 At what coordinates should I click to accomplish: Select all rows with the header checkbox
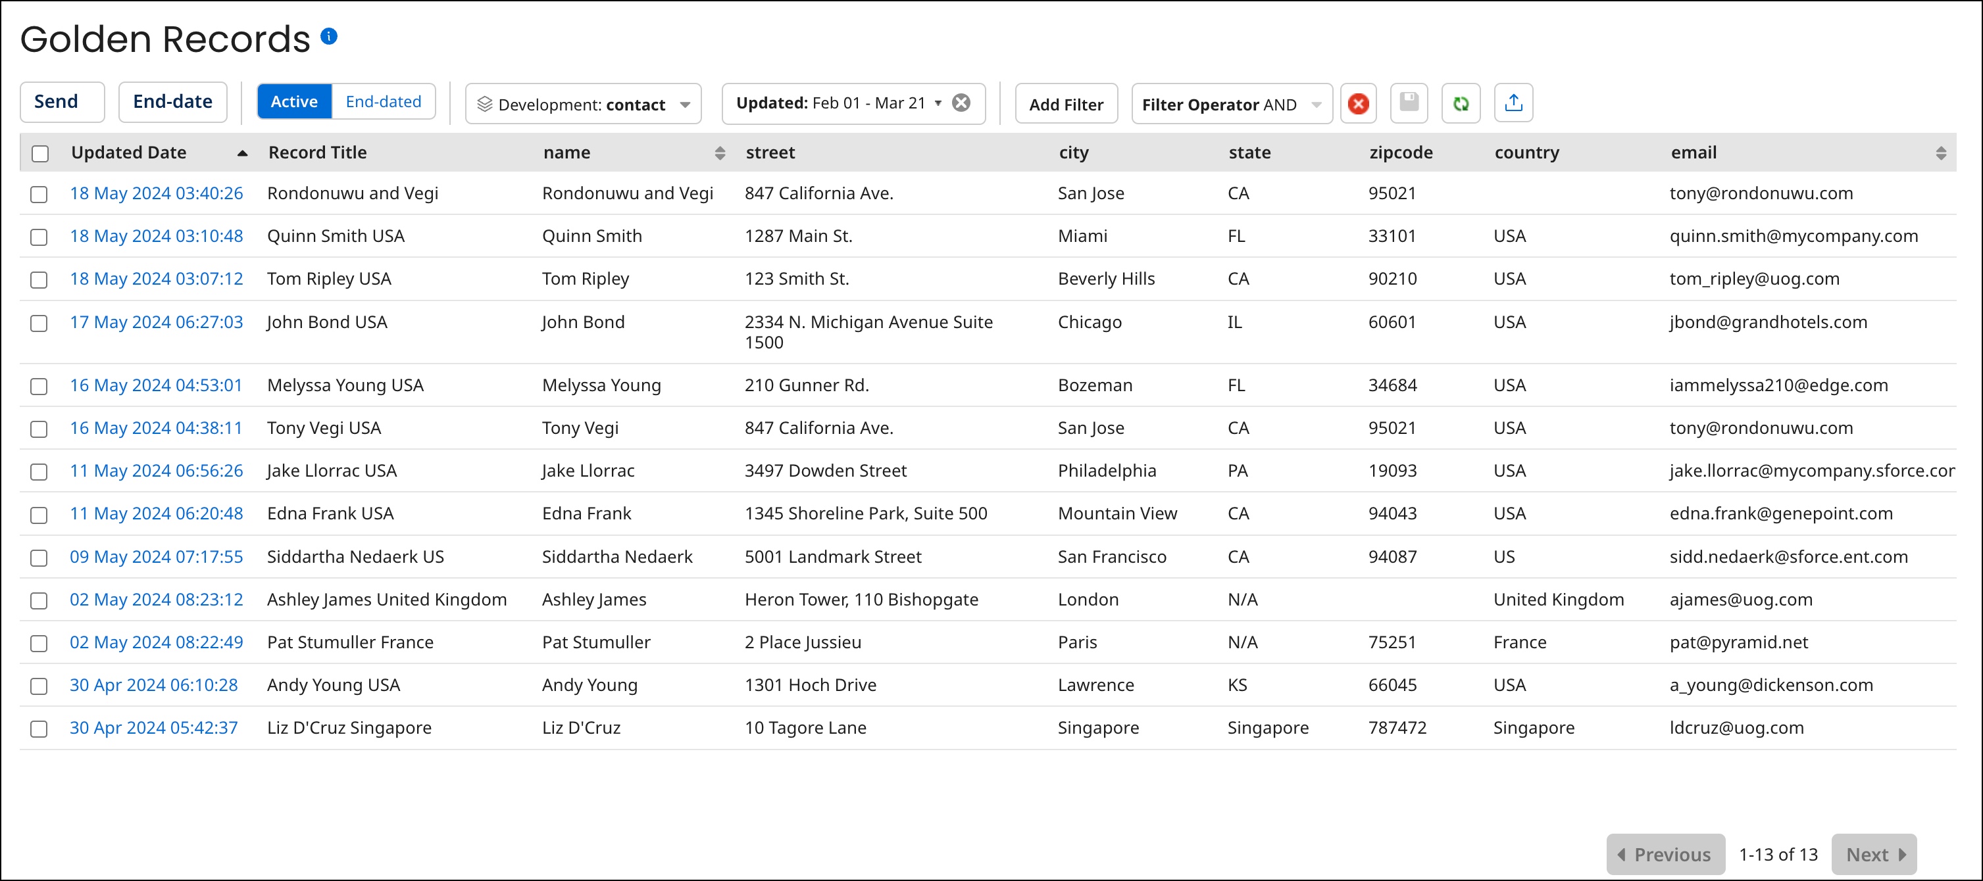coord(39,154)
